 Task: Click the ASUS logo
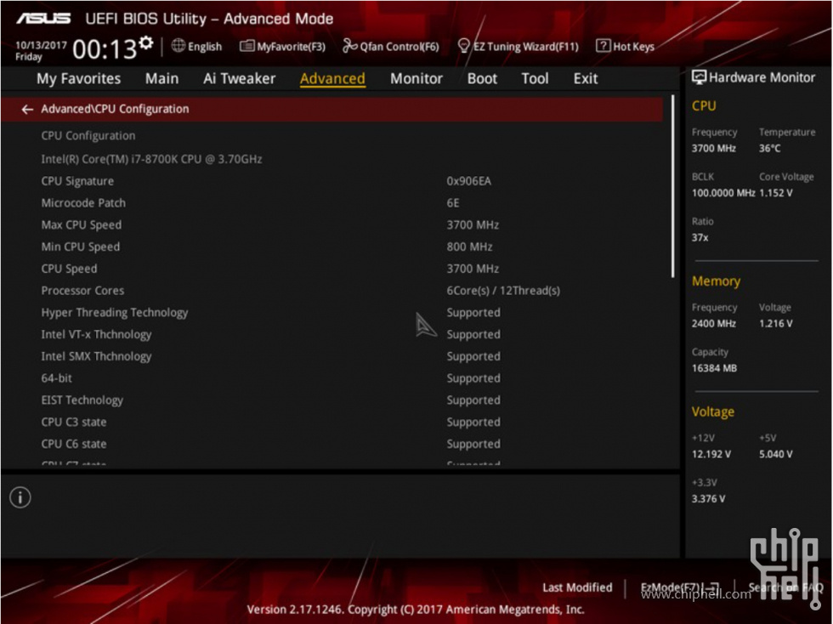click(x=43, y=19)
